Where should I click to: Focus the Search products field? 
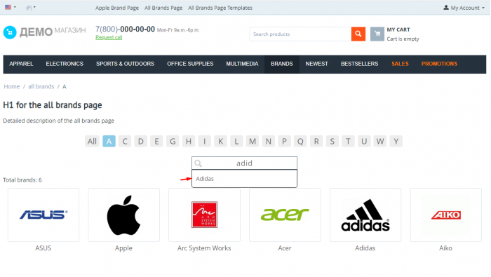tap(300, 34)
